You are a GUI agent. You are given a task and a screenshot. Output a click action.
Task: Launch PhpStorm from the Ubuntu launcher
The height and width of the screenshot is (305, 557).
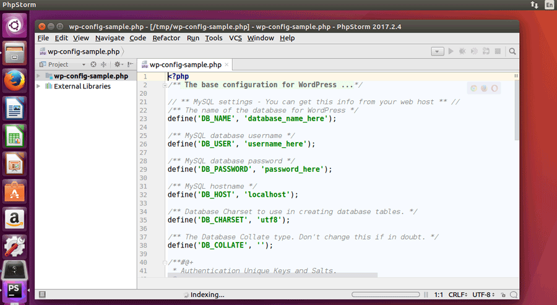(x=14, y=291)
